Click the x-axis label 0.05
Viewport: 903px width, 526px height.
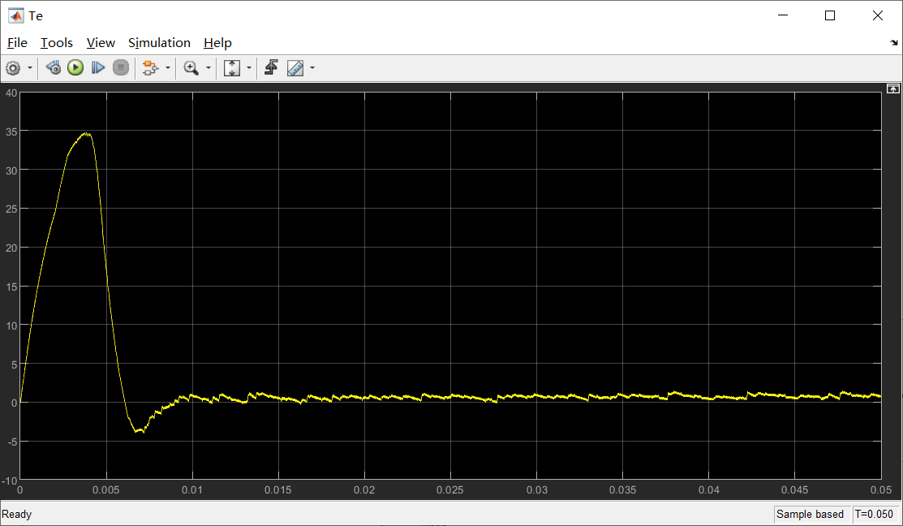pos(881,489)
